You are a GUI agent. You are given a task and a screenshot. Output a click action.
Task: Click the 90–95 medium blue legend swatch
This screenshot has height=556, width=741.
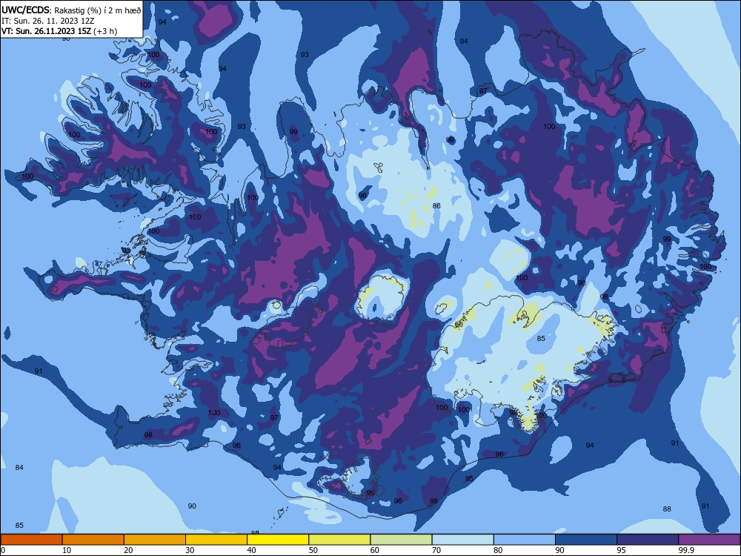586,540
